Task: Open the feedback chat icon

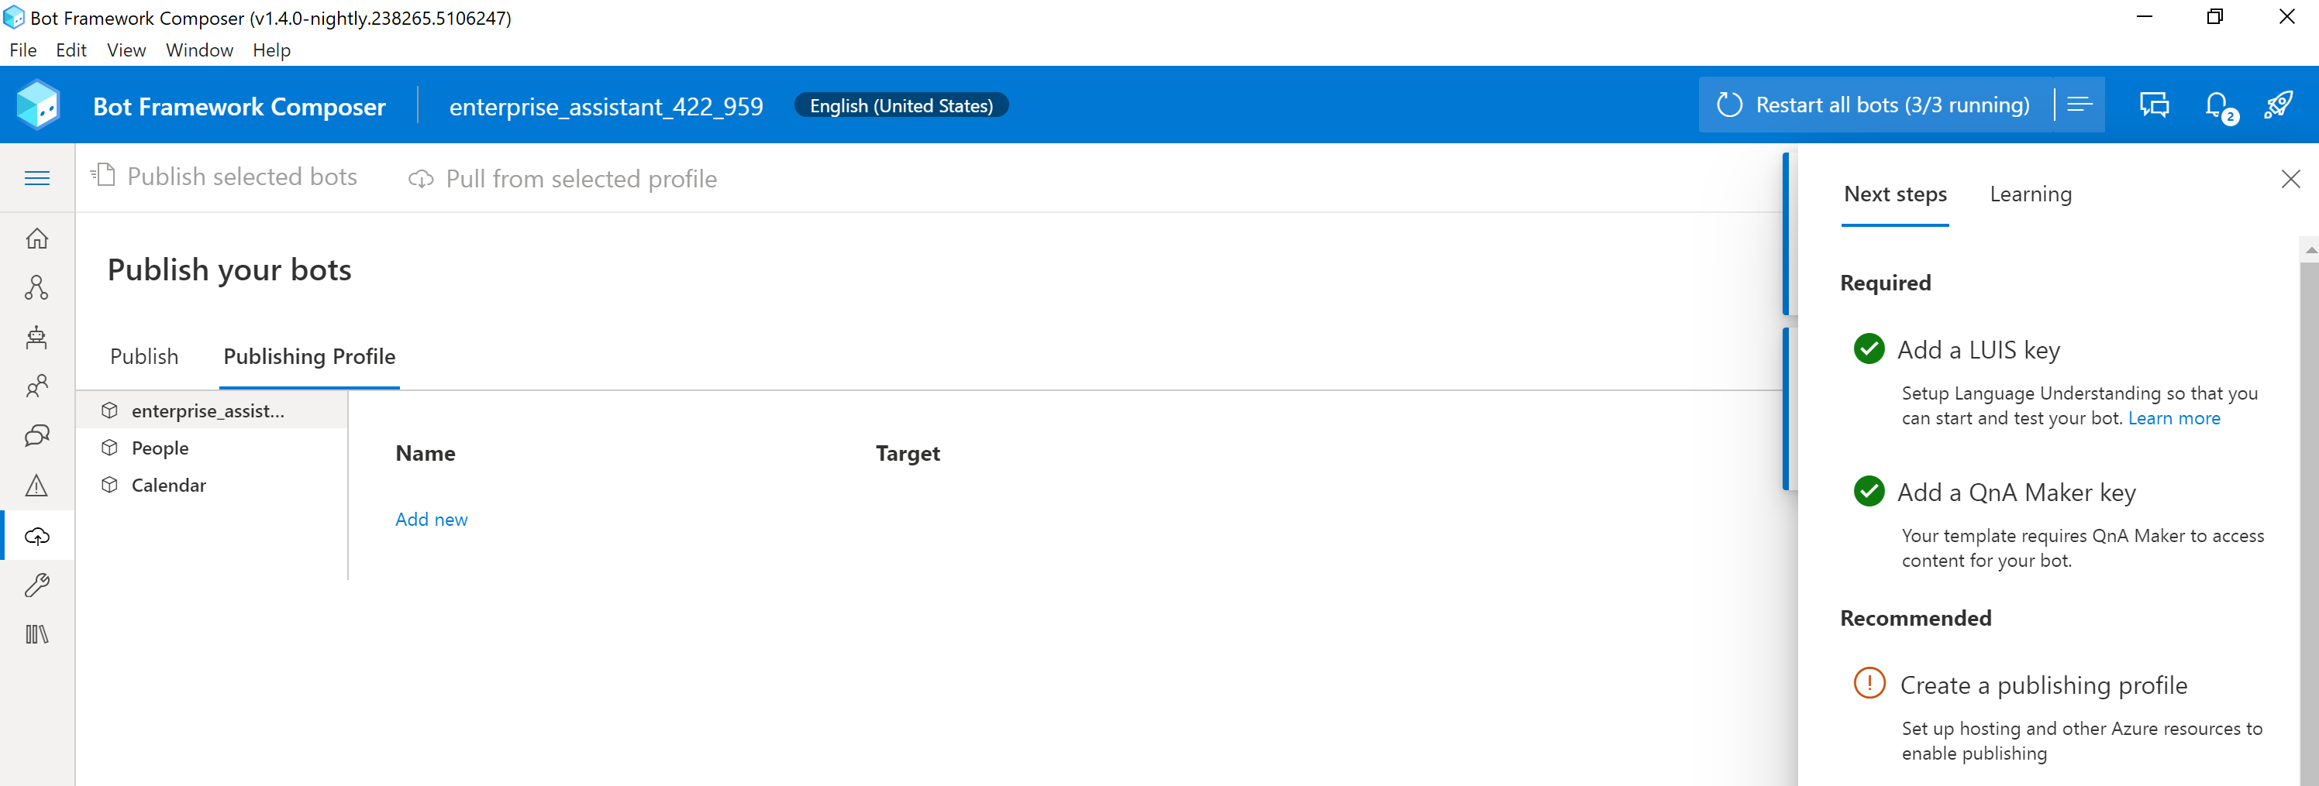Action: click(x=2154, y=105)
